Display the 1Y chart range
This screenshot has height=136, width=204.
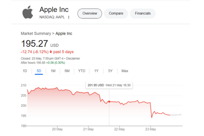pos(96,71)
